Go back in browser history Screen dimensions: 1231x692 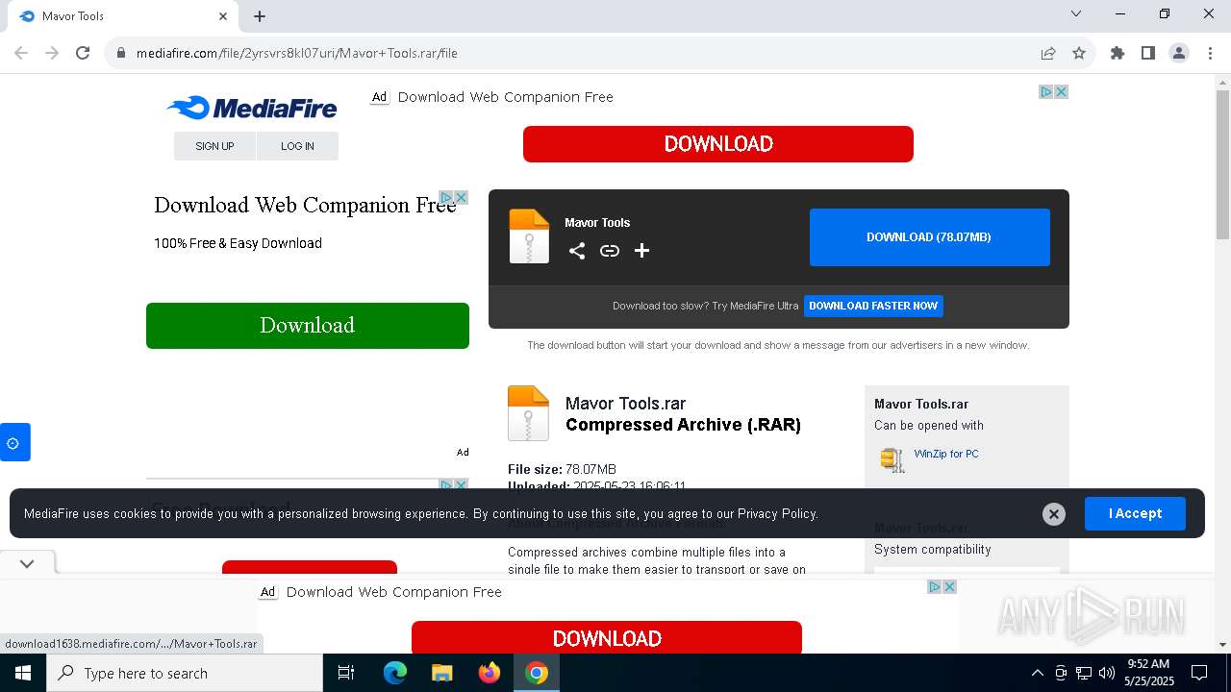pyautogui.click(x=21, y=53)
